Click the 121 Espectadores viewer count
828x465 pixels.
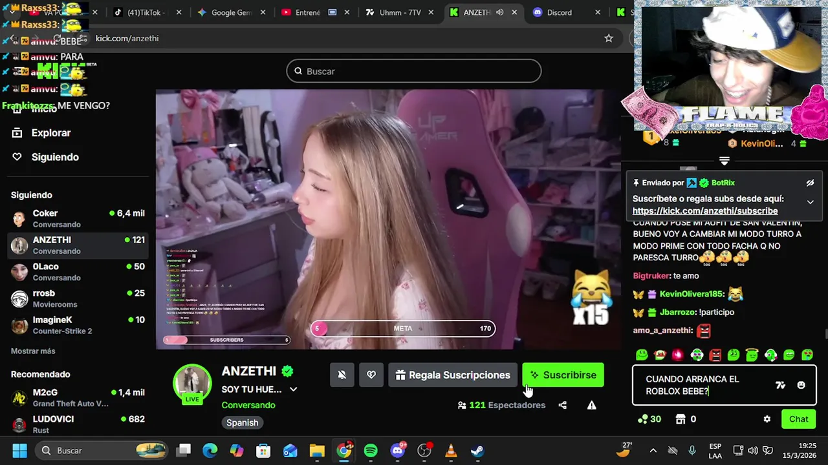501,405
